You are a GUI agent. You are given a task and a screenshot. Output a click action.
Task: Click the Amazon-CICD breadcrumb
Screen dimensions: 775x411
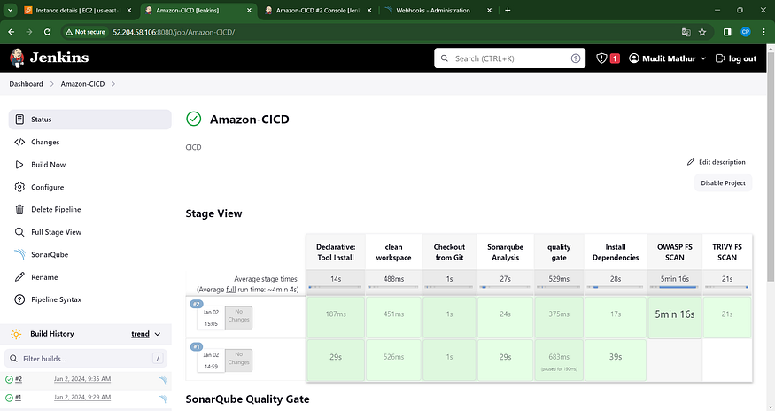coord(82,84)
